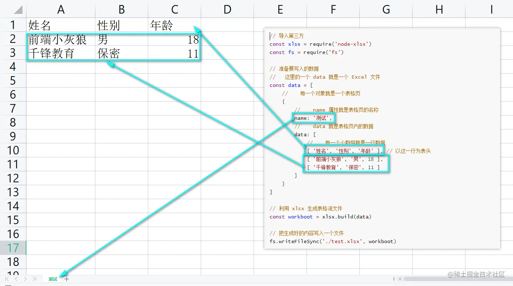The image size is (513, 286).
Task: Click the horizontal scrollbar left arrow
Action: pyautogui.click(x=400, y=279)
